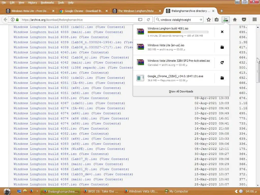Image resolution: width=260 pixels, height=195 pixels.
Task: Click the scrollbar up arrow
Action: [x=257, y=27]
